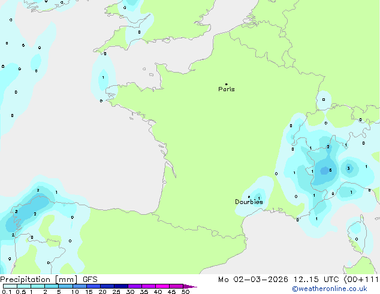This screenshot has width=380, height=294.
Task: Click the precipitation value '3' over northern Italy
Action: 348,169
